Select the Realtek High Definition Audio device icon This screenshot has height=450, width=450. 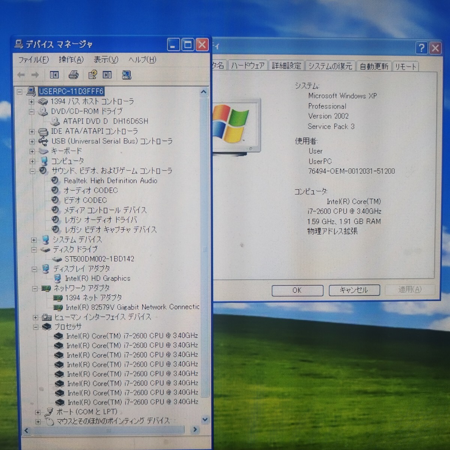click(55, 181)
